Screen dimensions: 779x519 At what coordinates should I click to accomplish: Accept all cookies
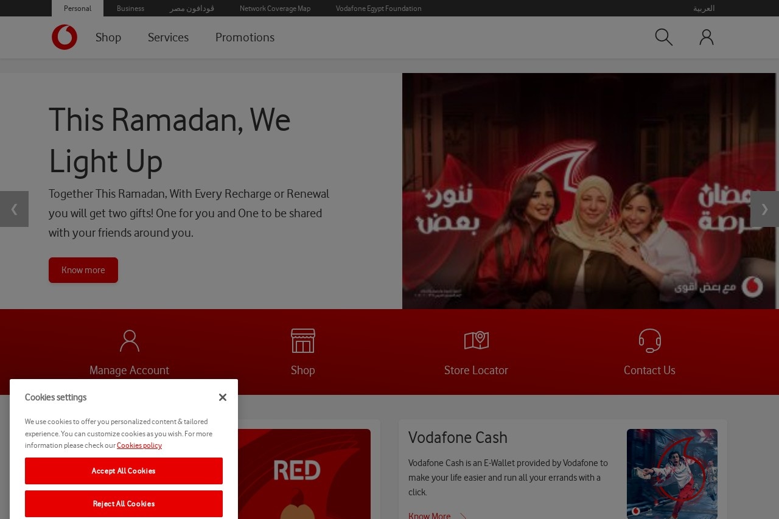coord(124,471)
